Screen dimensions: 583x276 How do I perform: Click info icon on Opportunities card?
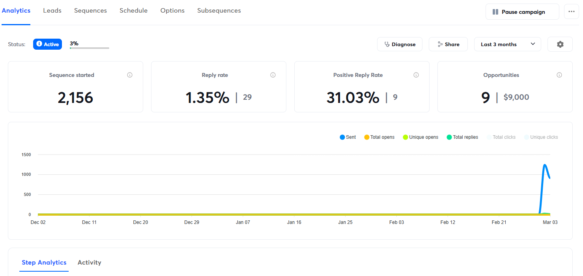pyautogui.click(x=559, y=75)
